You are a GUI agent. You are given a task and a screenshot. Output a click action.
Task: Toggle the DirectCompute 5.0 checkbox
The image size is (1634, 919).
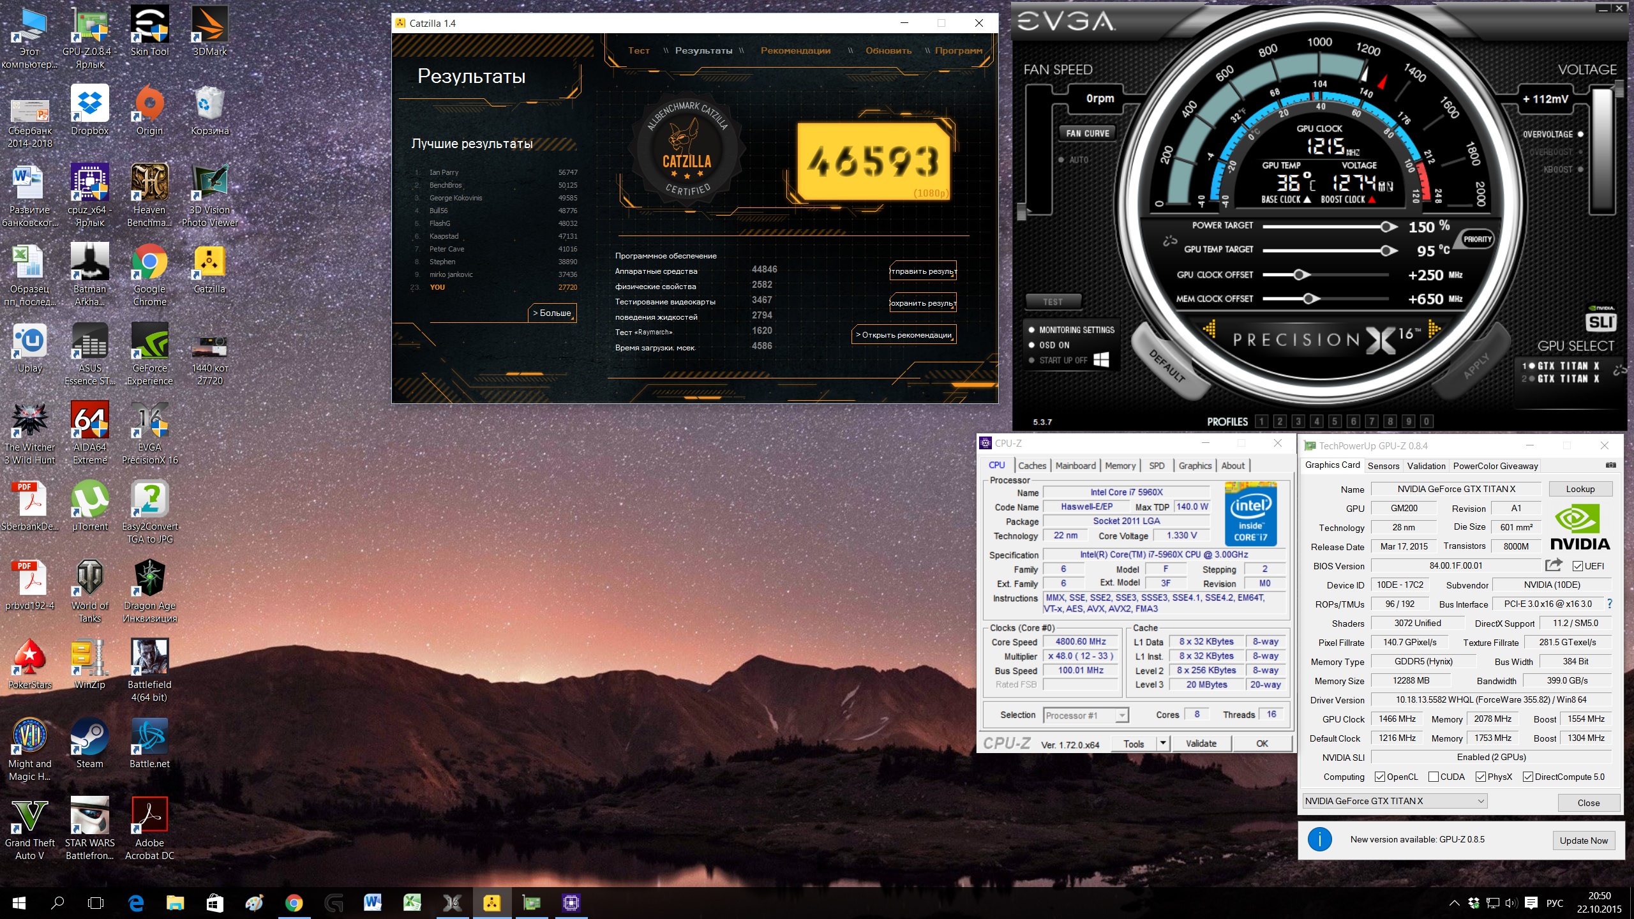(1528, 777)
